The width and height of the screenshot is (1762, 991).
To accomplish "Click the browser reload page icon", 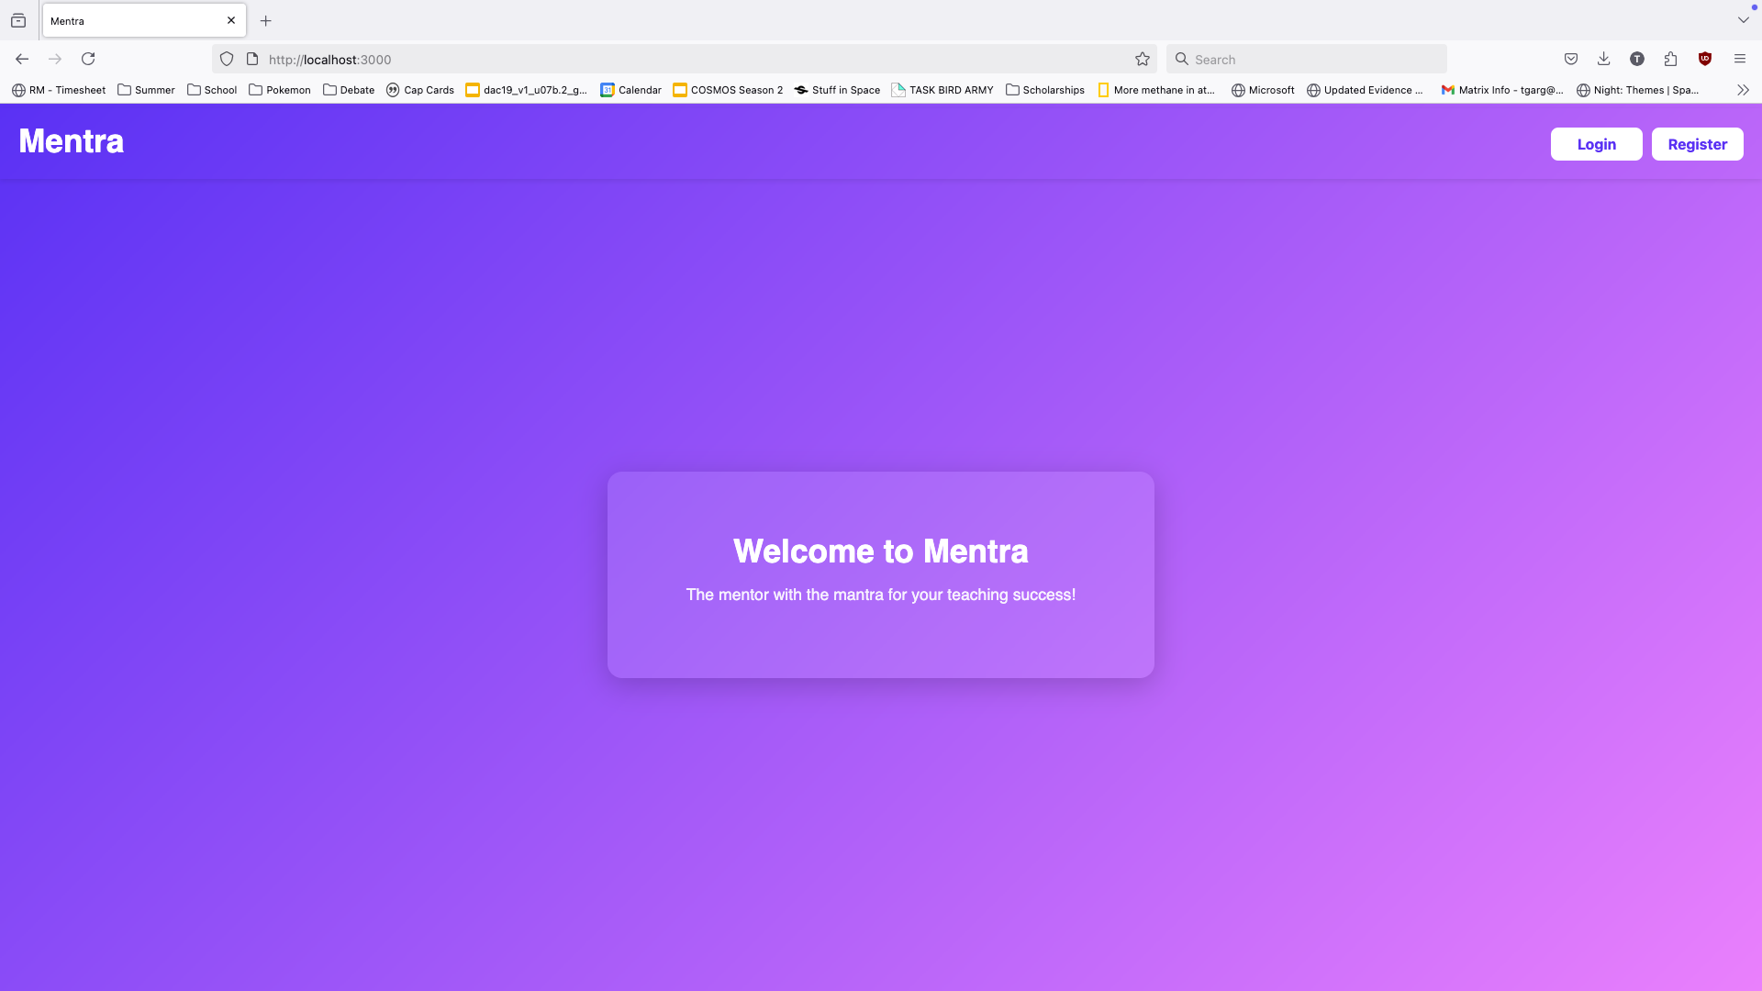I will click(x=88, y=59).
